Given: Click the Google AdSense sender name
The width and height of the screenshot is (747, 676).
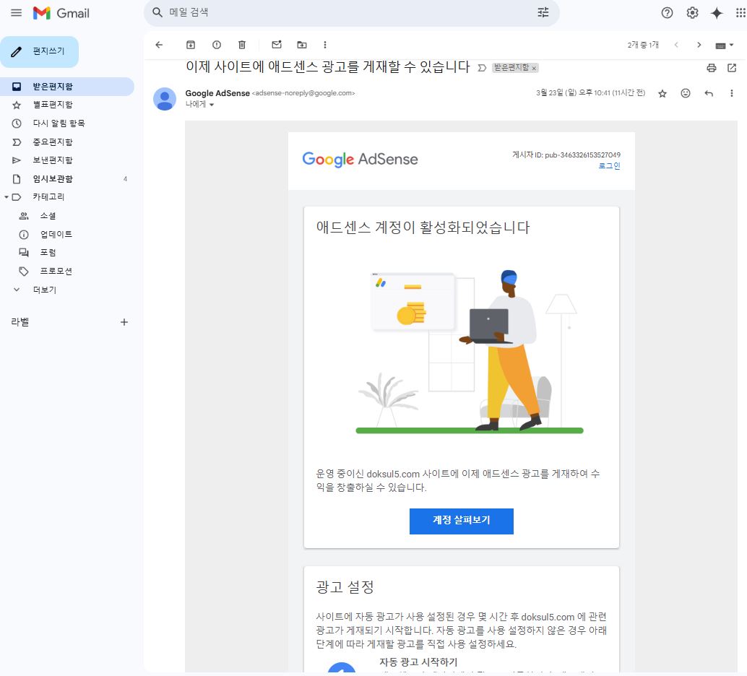Looking at the screenshot, I should (217, 93).
